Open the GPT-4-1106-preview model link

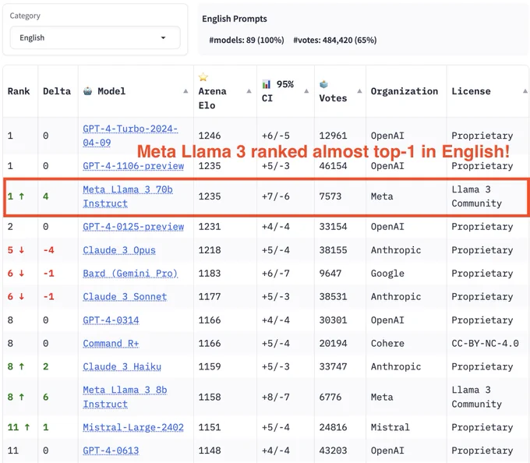point(133,166)
